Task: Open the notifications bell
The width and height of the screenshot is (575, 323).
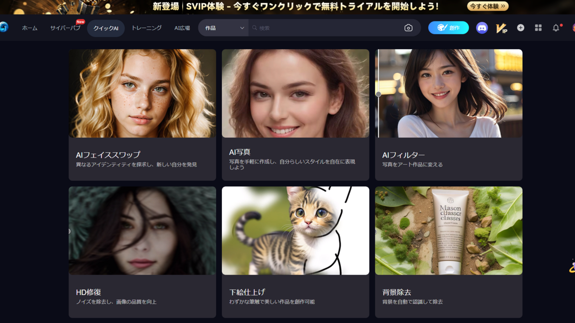Action: coord(556,28)
